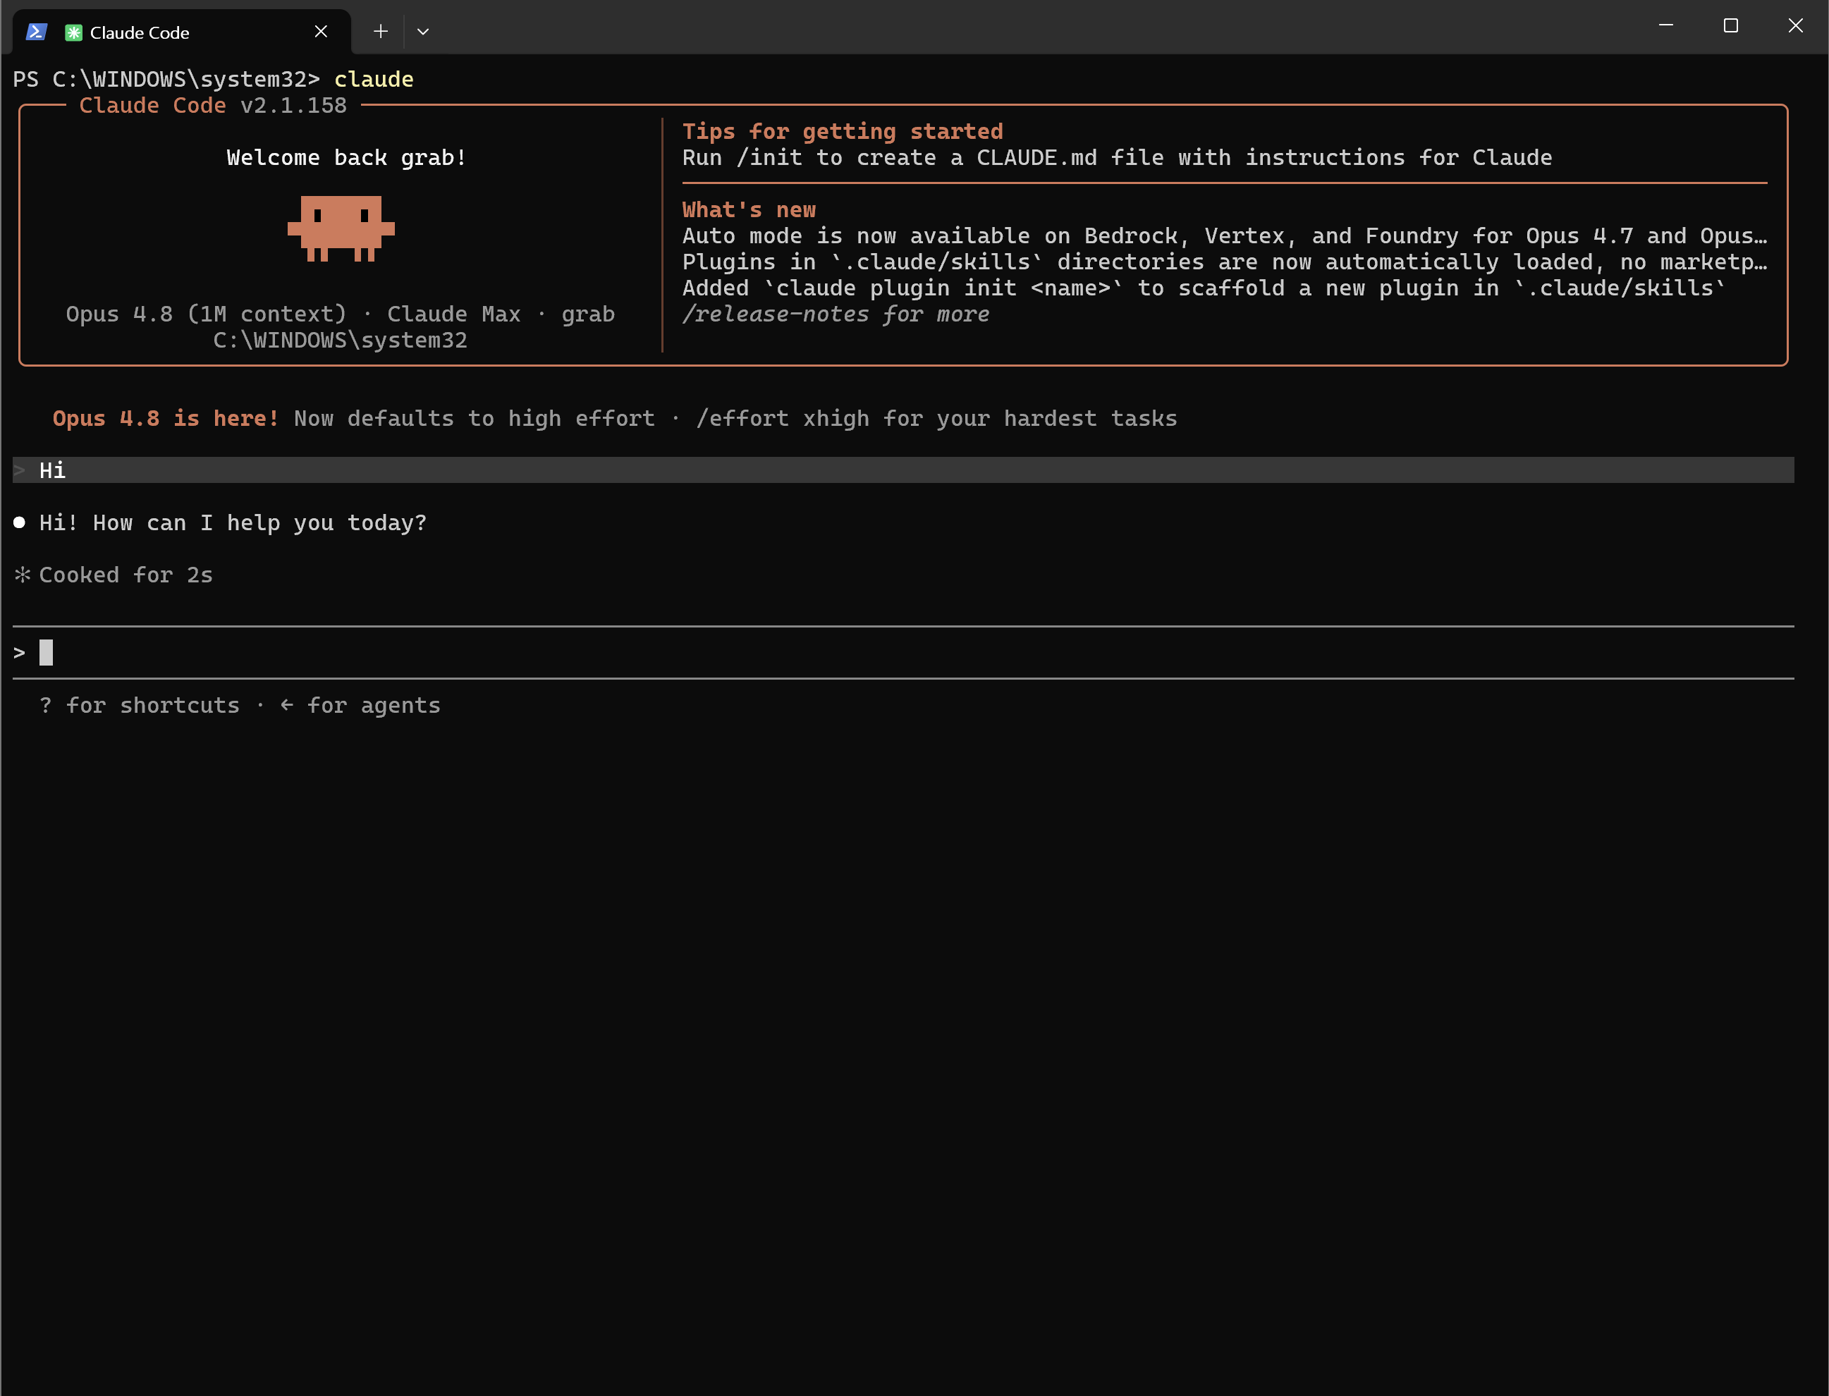The height and width of the screenshot is (1396, 1829).
Task: Click the '? for shortcuts' hint
Action: click(x=139, y=706)
